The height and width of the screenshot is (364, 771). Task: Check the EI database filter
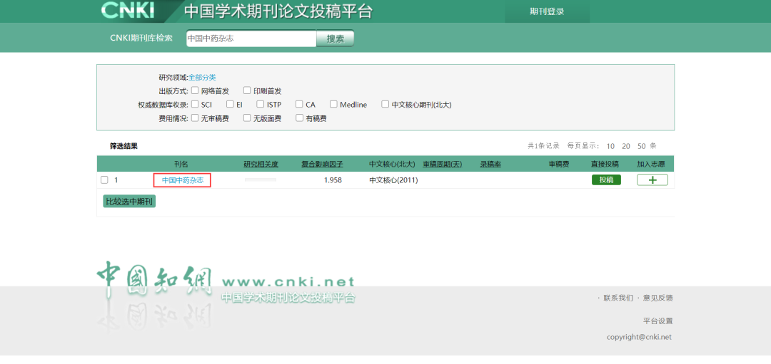tap(230, 105)
